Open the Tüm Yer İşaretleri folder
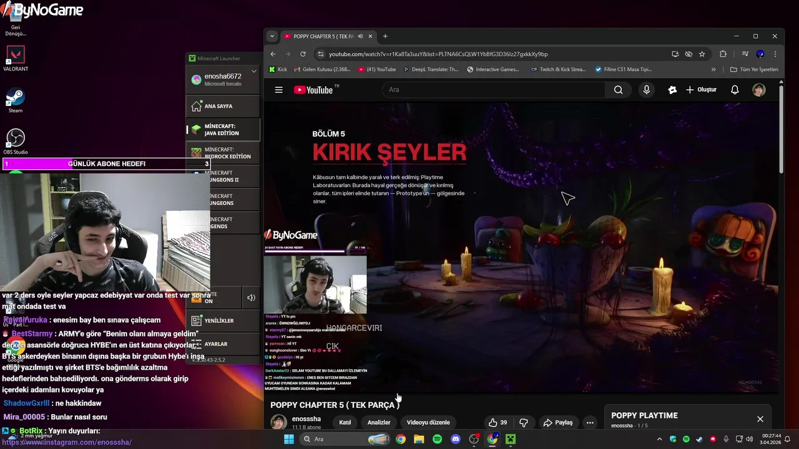The width and height of the screenshot is (799, 449). tap(754, 69)
